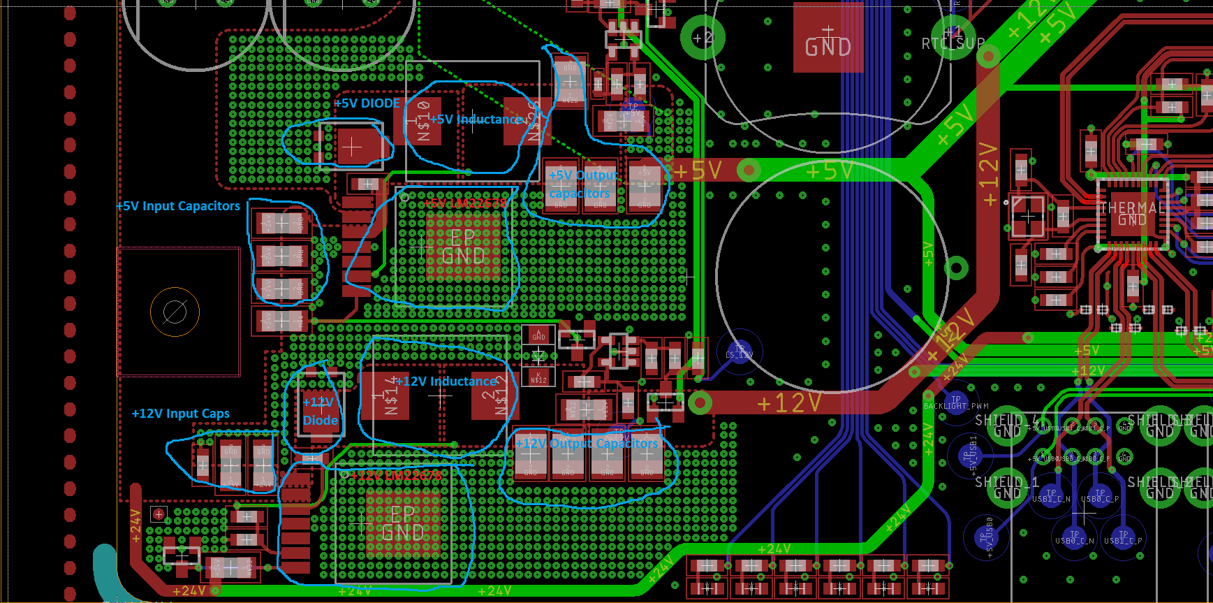Click the USB1_C_P test point
The image size is (1213, 603).
(1123, 537)
